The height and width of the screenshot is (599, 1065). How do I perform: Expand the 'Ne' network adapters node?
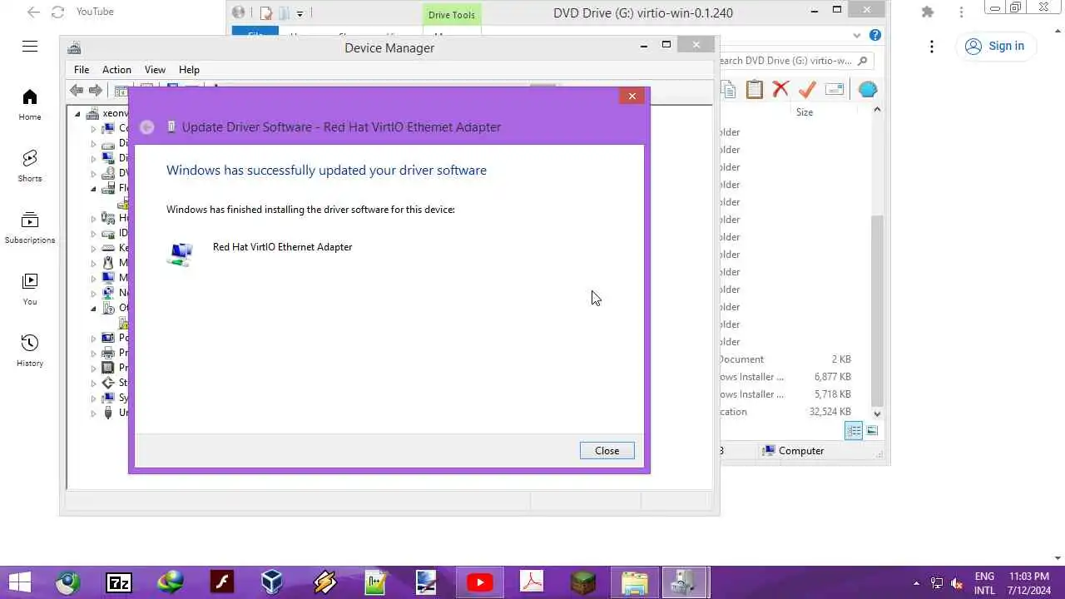point(94,293)
